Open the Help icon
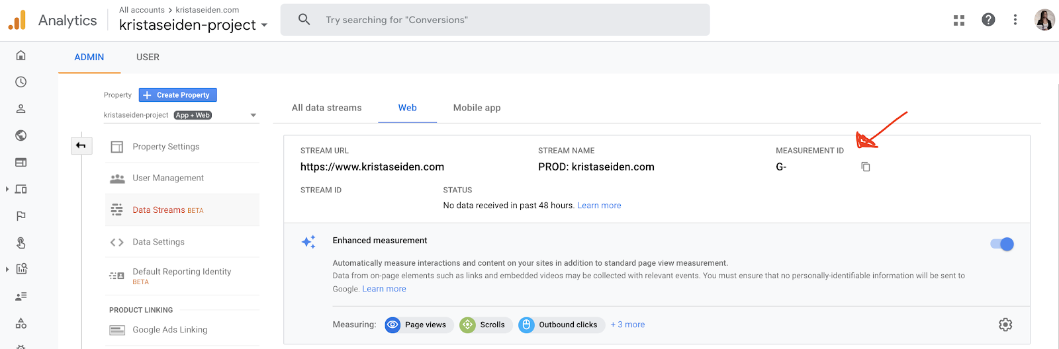1059x349 pixels. click(x=988, y=20)
